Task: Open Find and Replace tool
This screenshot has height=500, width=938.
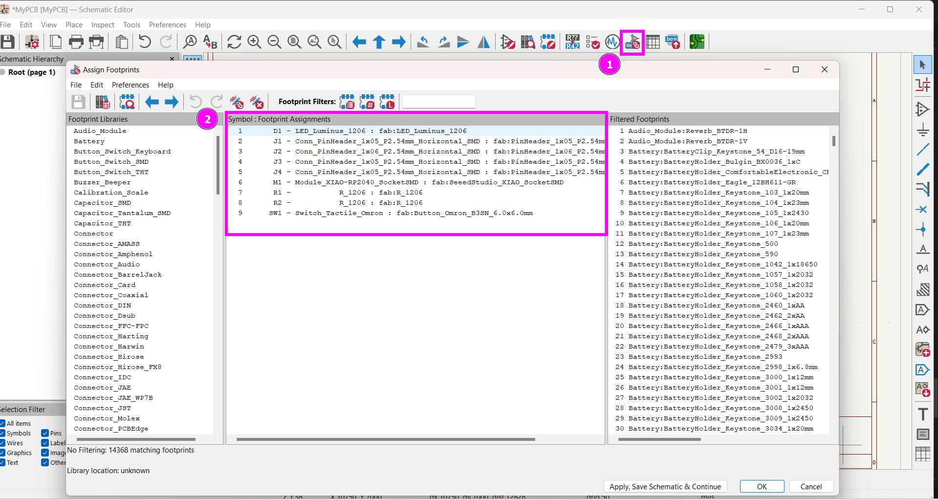Action: pos(210,42)
